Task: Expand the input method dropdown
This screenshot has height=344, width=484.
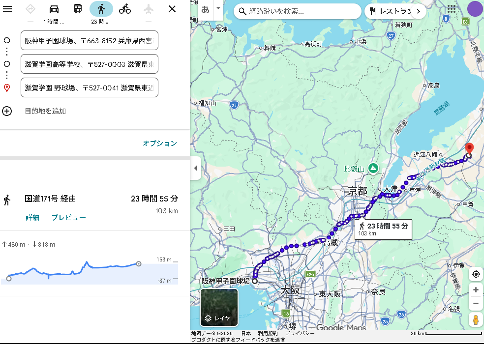Action: (218, 9)
